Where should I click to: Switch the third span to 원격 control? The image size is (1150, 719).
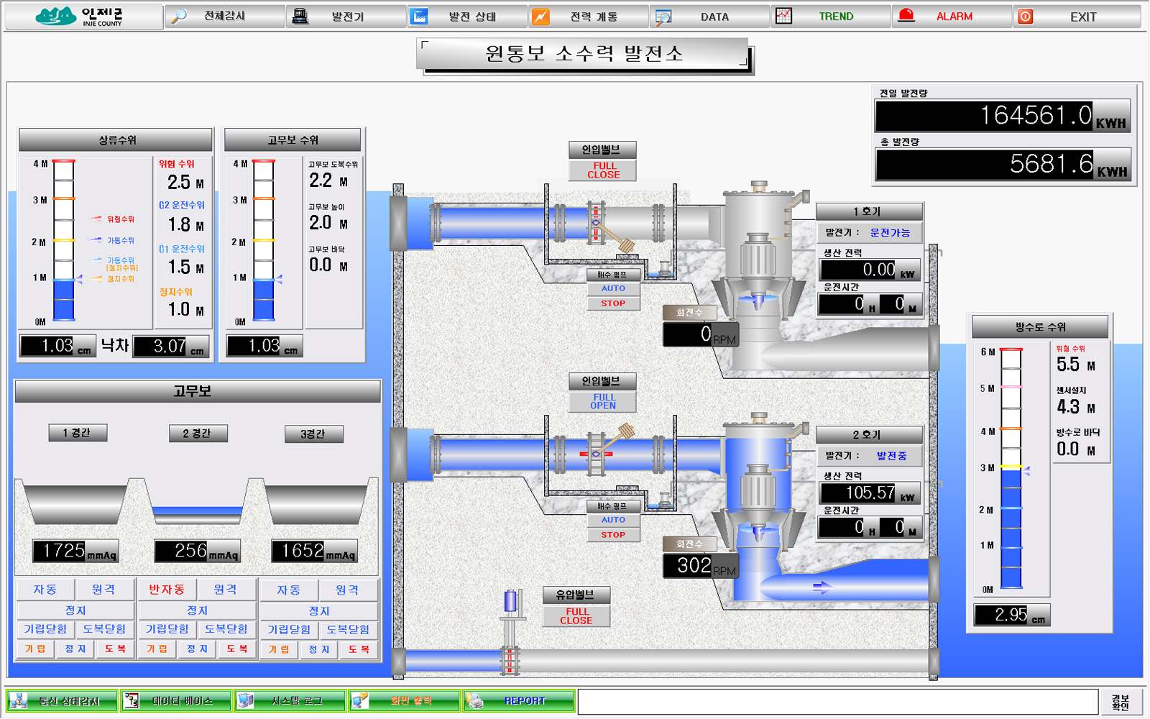[347, 590]
